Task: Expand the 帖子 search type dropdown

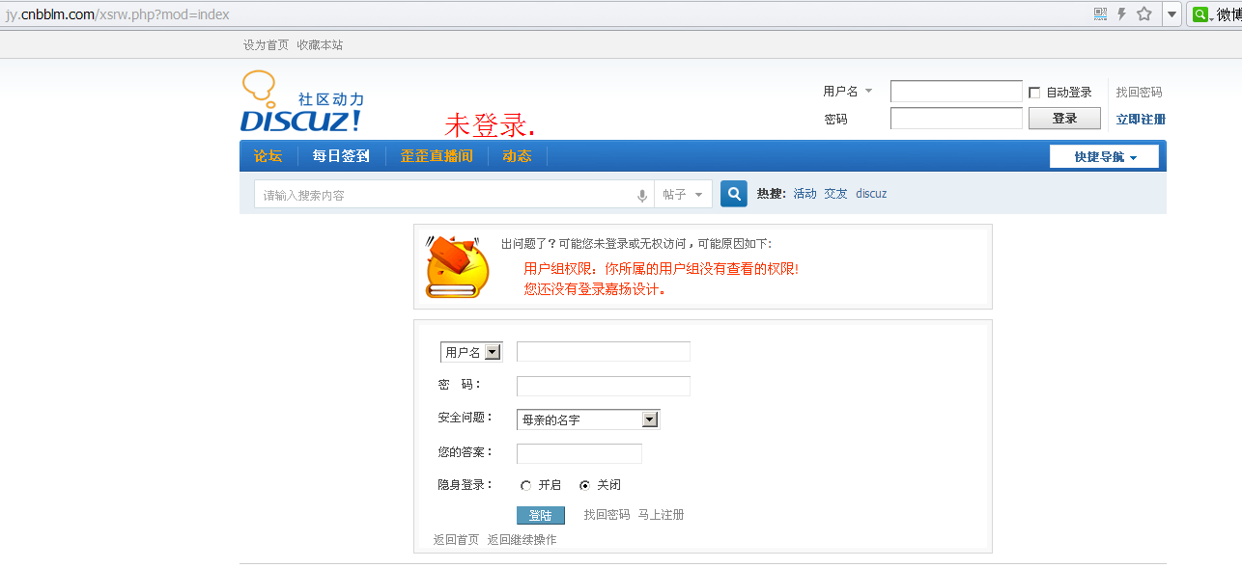Action: click(684, 194)
